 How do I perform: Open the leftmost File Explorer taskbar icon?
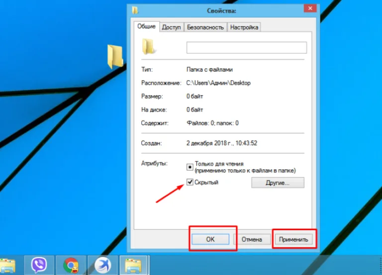[x=8, y=266]
